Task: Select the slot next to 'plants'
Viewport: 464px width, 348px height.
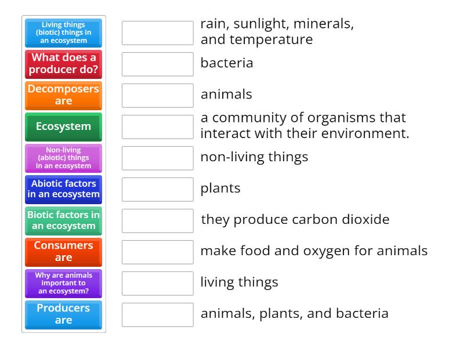Action: coord(157,189)
